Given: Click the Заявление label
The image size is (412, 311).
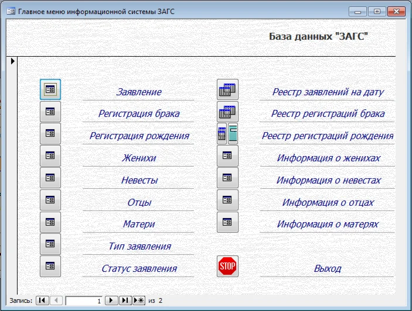Looking at the screenshot, I should coord(139,92).
